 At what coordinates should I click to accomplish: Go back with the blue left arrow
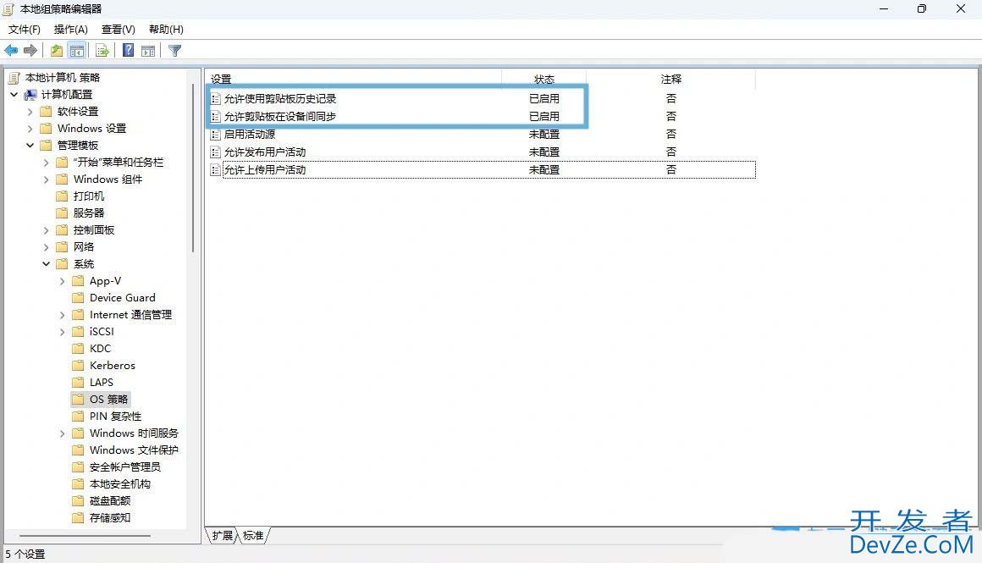tap(11, 51)
